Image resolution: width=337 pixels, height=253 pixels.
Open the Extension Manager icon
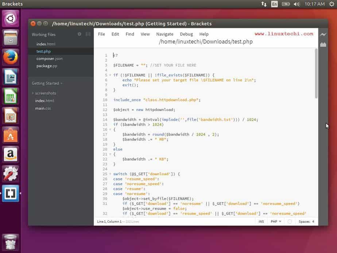(x=323, y=45)
